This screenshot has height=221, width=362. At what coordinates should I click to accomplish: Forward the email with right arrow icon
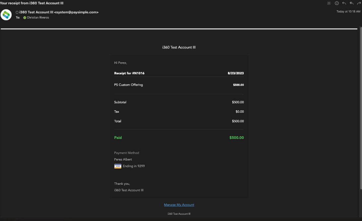(x=359, y=3)
